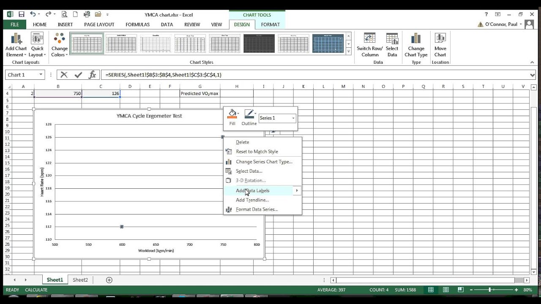Viewport: 541px width, 304px height.
Task: Select the first chart style thumbnail
Action: click(87, 43)
